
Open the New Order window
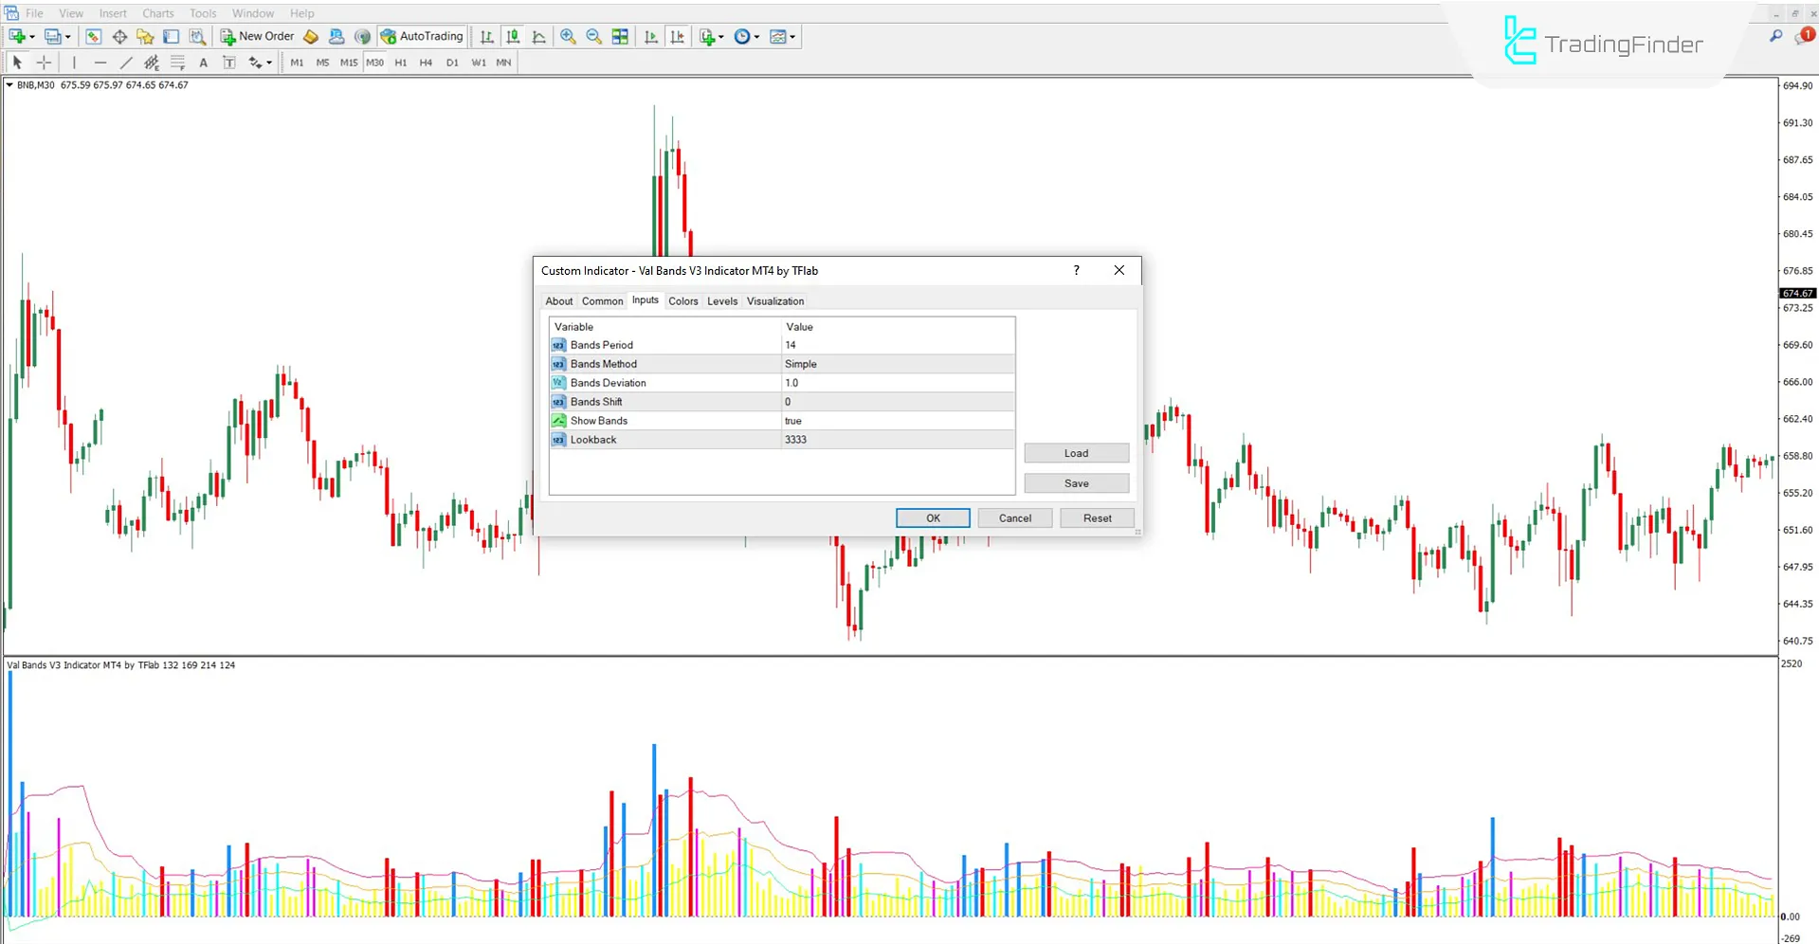click(257, 36)
